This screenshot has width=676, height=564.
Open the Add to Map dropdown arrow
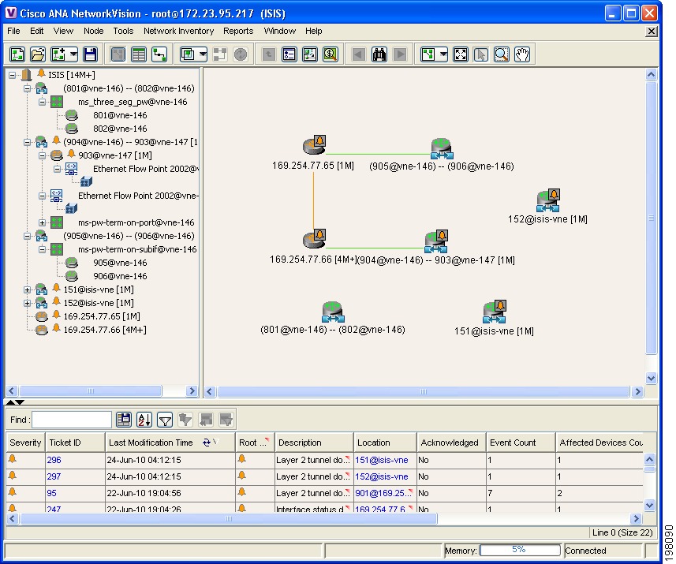tap(73, 54)
